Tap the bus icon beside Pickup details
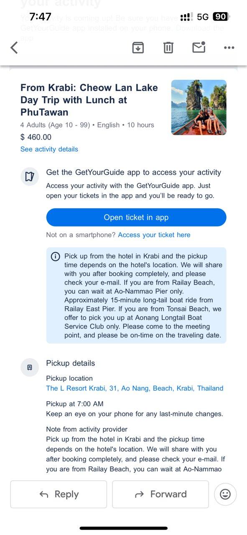This screenshot has height=535, width=247. (29, 367)
